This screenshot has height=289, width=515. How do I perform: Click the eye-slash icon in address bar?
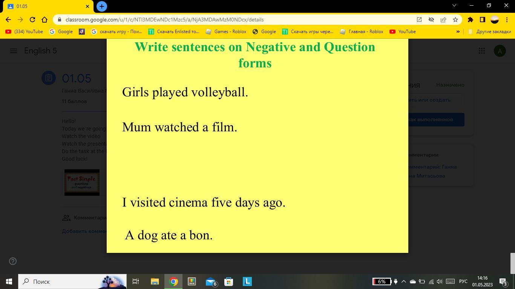(431, 20)
